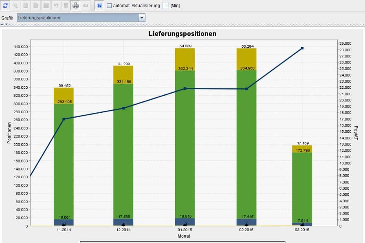365x243 pixels.
Task: Open help with the question mark icon
Action: (x=100, y=6)
